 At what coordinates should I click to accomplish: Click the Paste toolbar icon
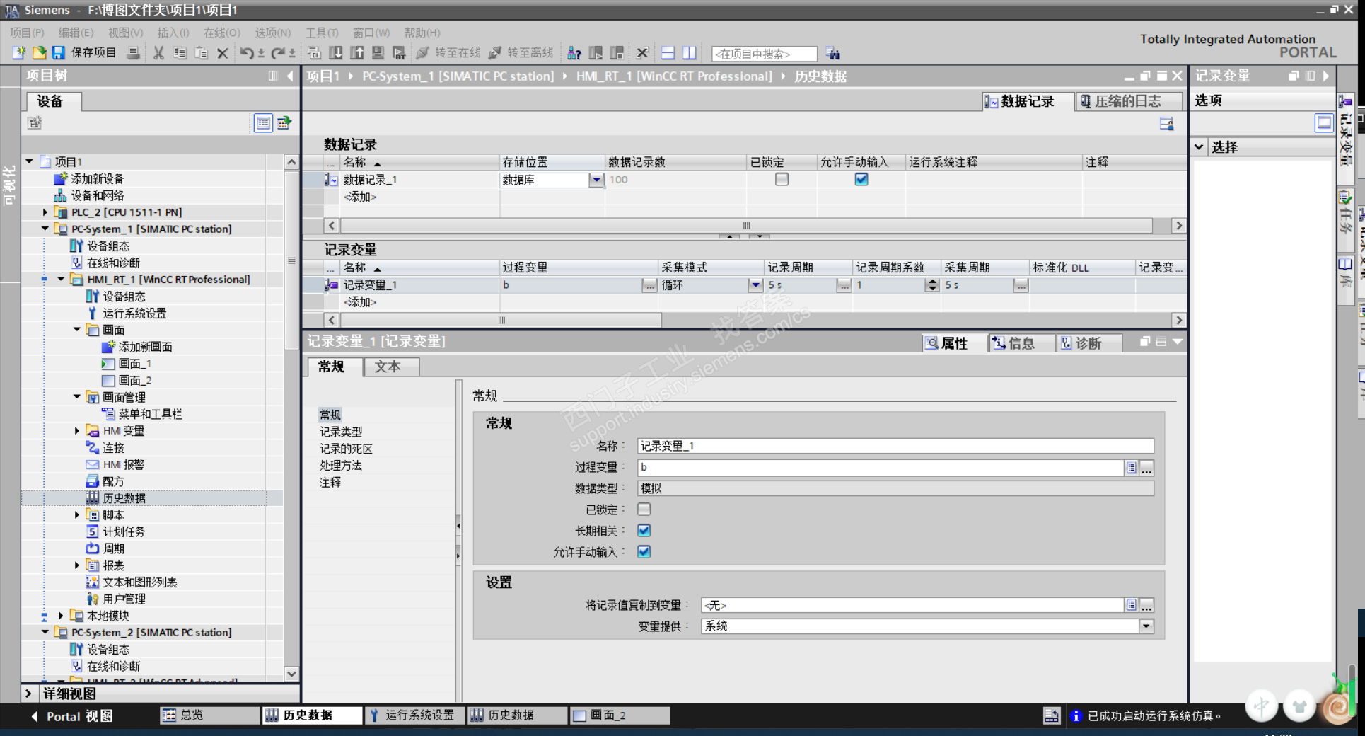(201, 53)
